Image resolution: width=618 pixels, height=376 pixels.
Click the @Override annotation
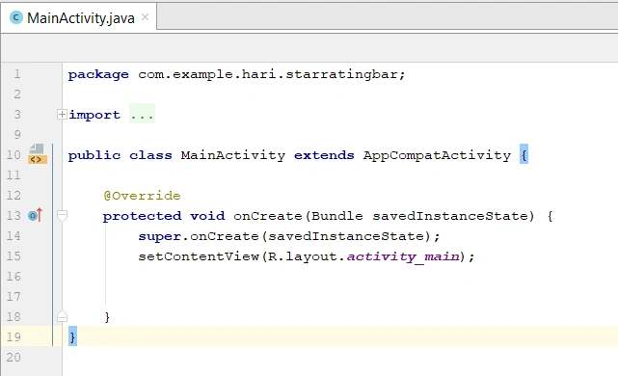pos(143,196)
